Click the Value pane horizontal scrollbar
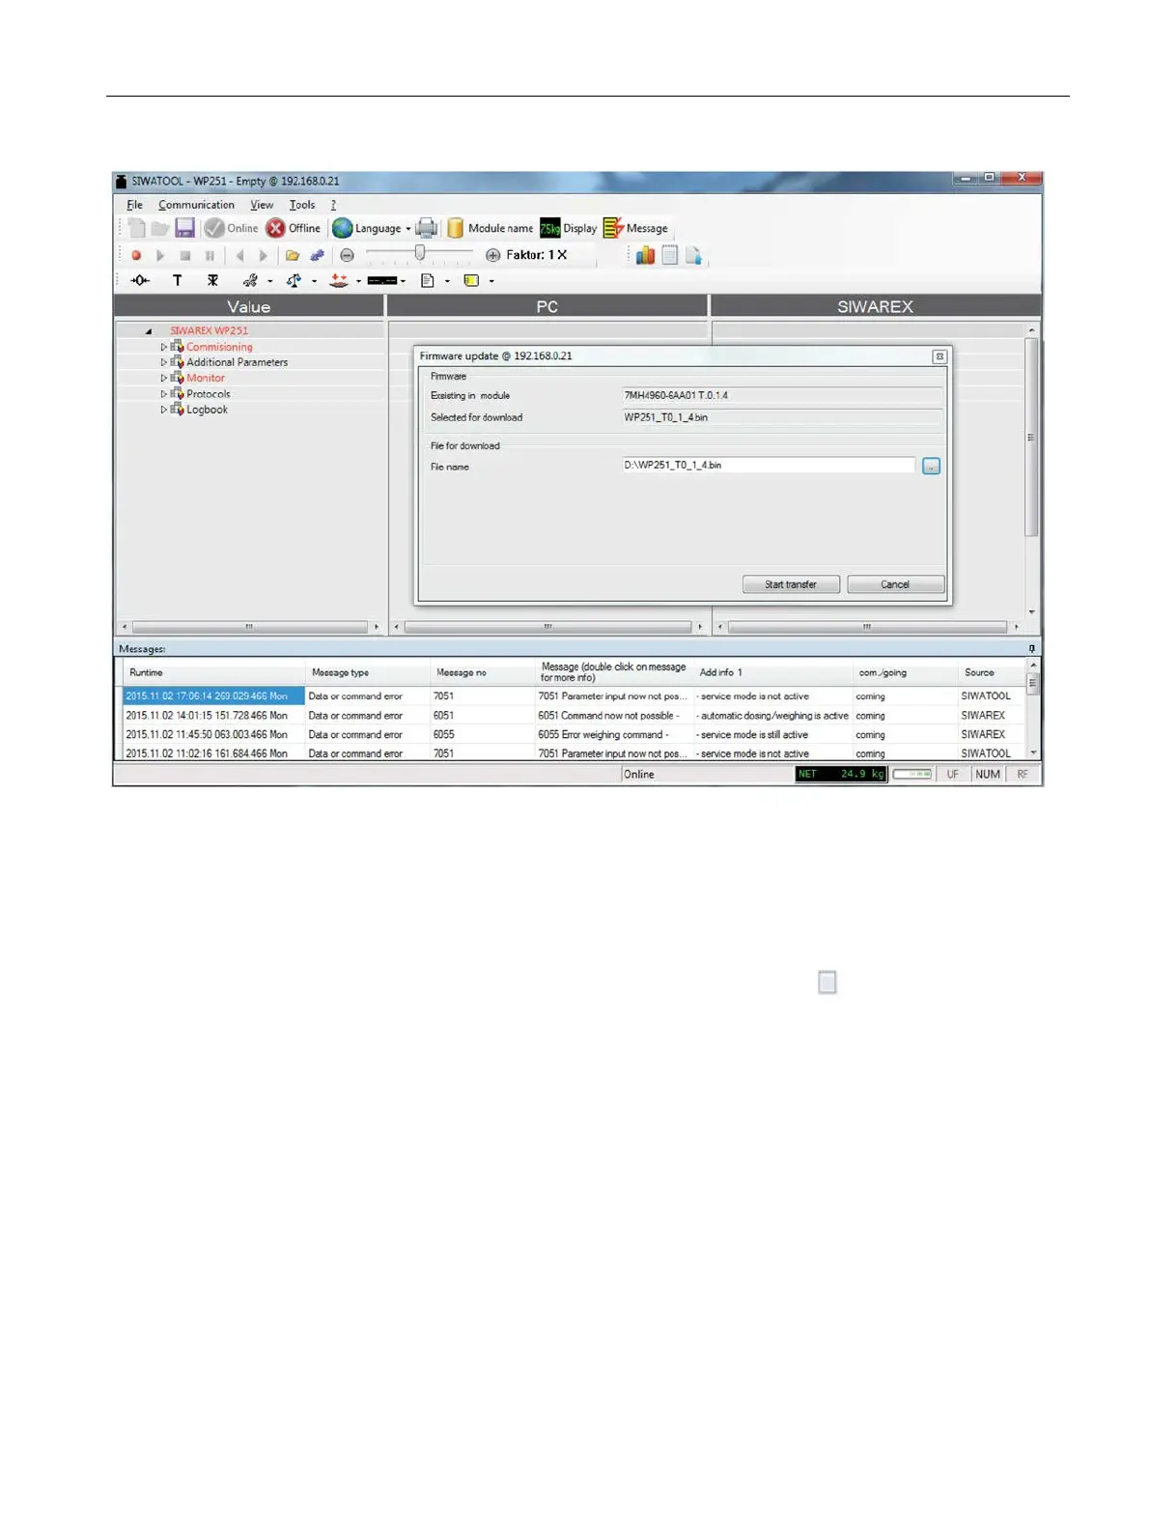Image resolution: width=1150 pixels, height=1533 pixels. click(250, 627)
